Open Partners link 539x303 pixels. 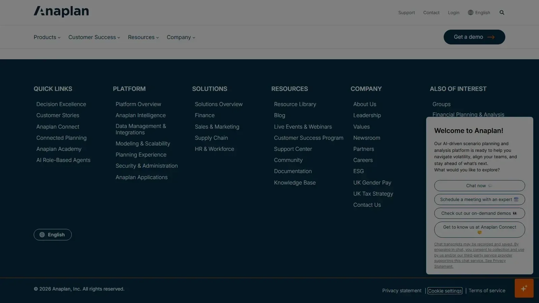click(364, 149)
